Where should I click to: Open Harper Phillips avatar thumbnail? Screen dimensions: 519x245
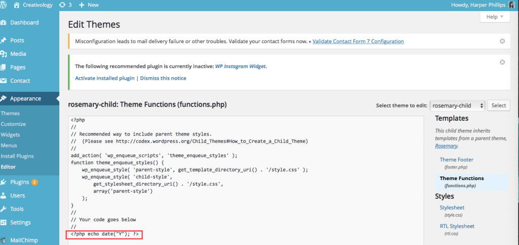click(511, 5)
